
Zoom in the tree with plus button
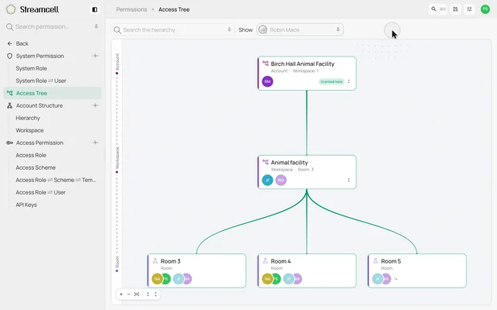point(121,294)
